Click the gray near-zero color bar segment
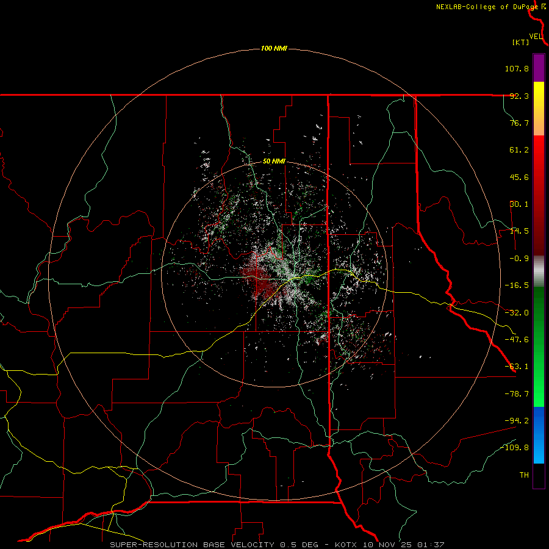The height and width of the screenshot is (549, 549). (x=539, y=271)
